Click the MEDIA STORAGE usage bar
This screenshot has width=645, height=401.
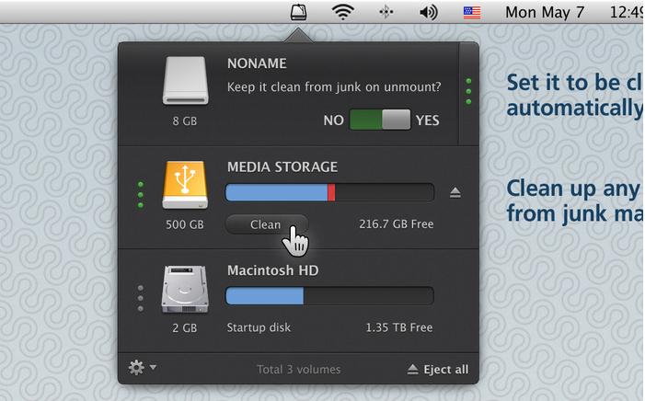click(329, 192)
